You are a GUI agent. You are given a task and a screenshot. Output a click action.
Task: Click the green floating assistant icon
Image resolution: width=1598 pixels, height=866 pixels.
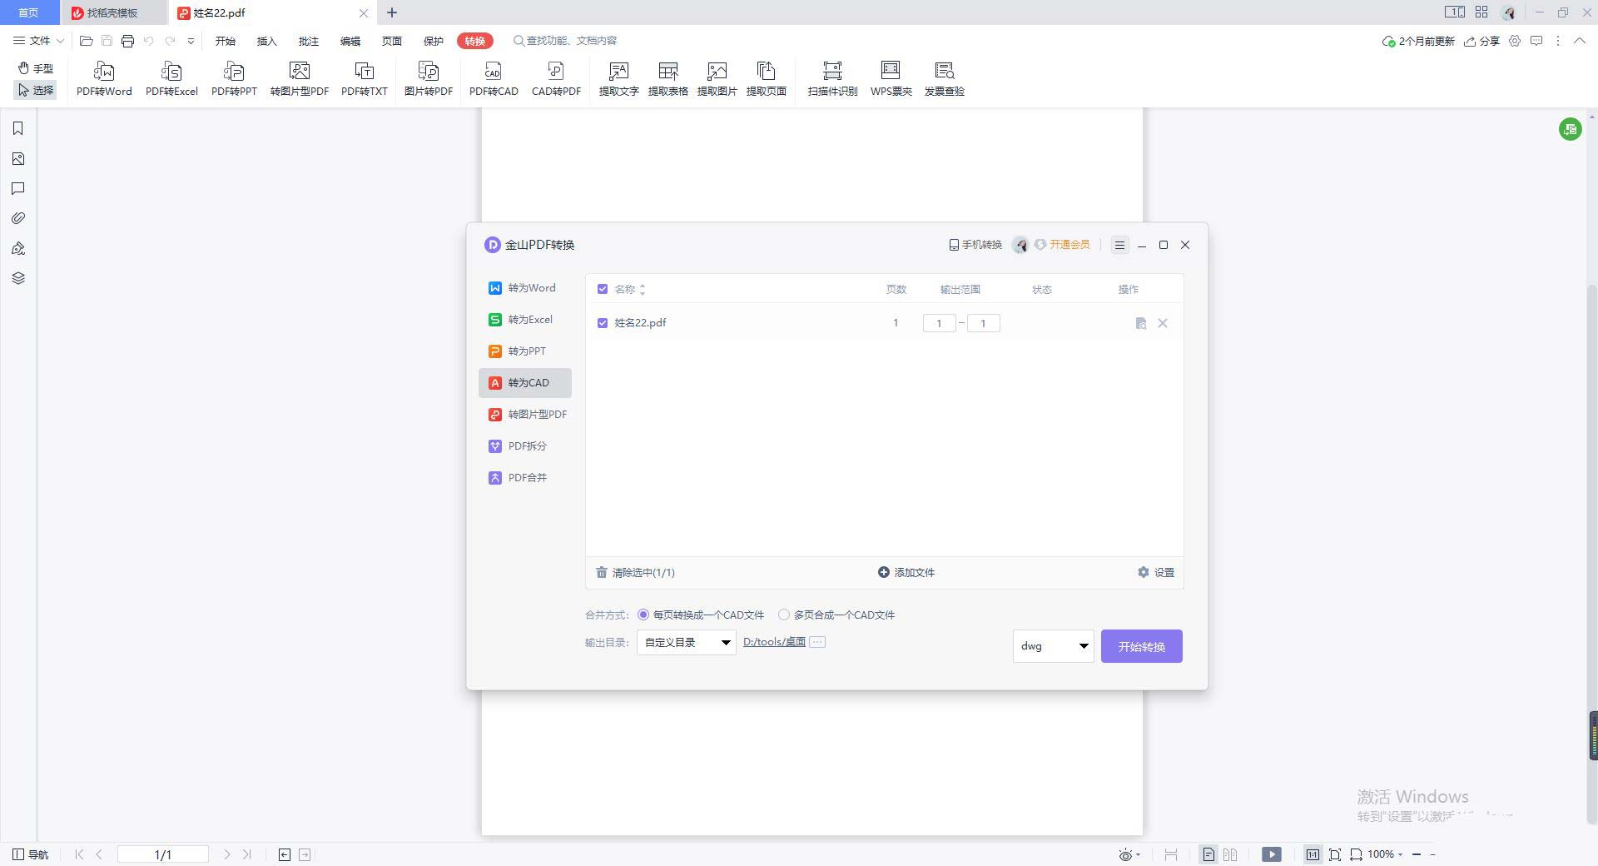coord(1571,129)
